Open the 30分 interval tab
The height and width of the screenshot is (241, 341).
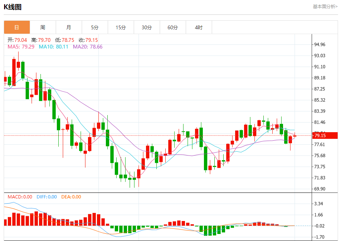[147, 27]
